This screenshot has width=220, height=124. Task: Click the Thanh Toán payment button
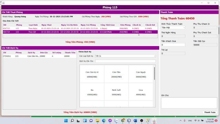(210, 112)
